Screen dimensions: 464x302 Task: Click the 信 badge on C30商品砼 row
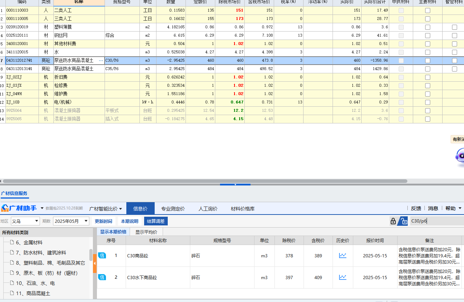click(102, 256)
